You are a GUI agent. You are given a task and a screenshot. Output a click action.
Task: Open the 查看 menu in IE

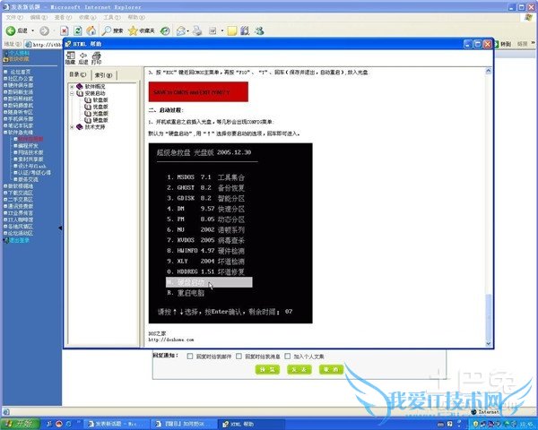[63, 17]
